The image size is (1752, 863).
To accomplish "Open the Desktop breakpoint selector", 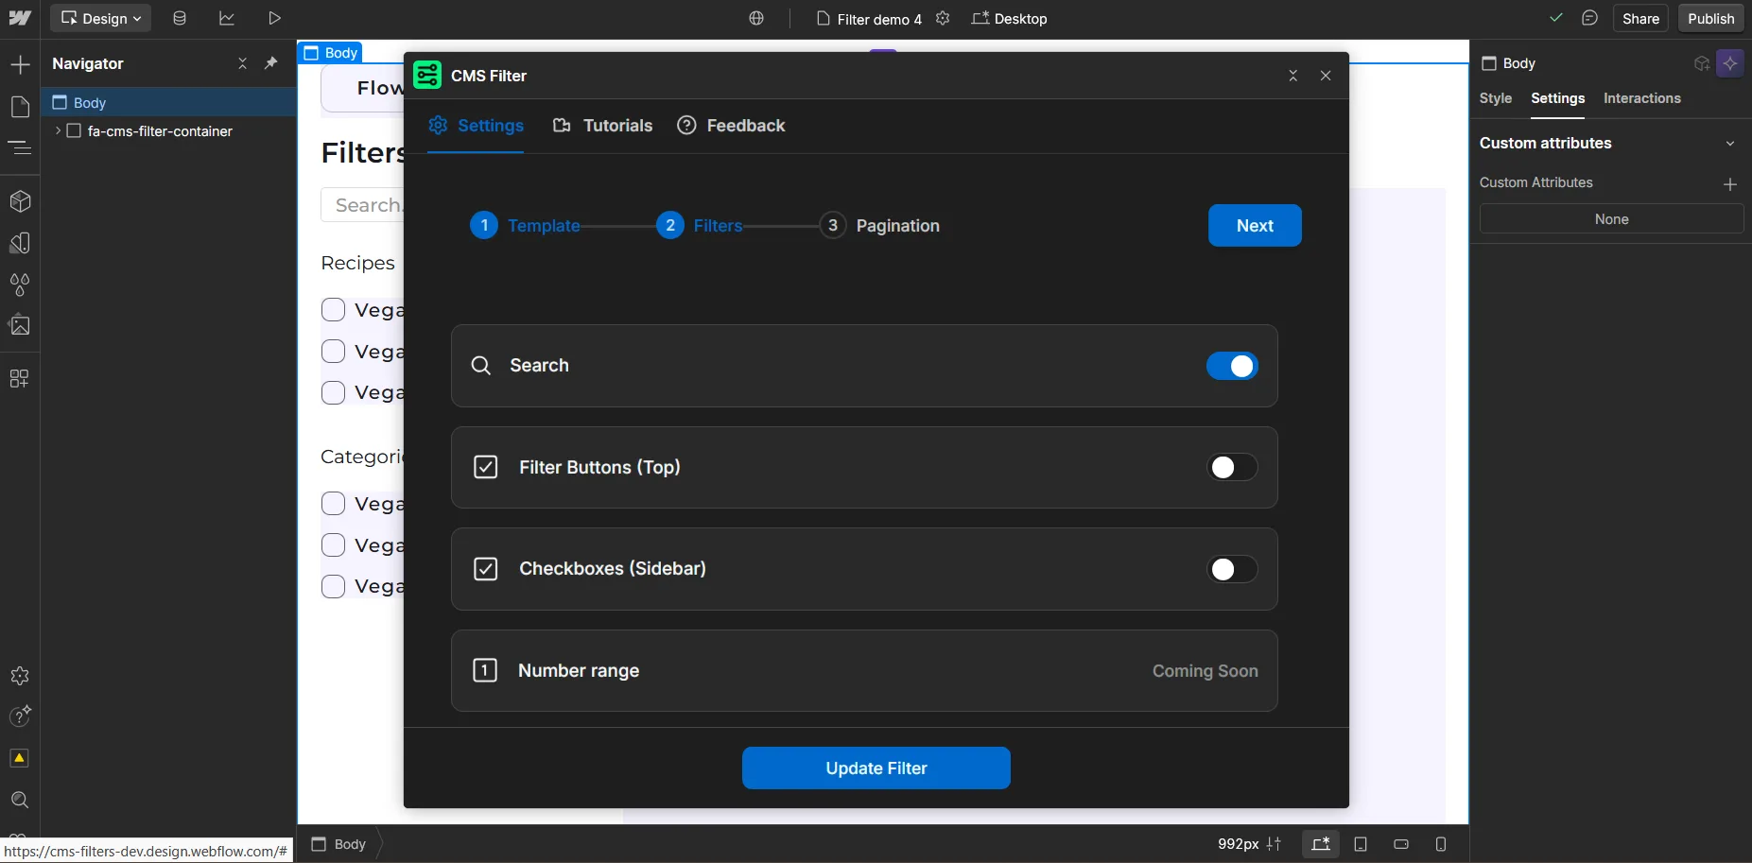I will click(x=1010, y=19).
